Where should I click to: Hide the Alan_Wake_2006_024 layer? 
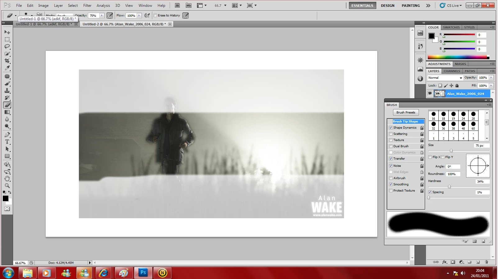click(430, 93)
